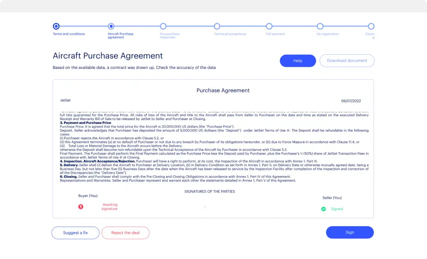Image resolution: width=427 pixels, height=259 pixels.
Task: Click the Purchase Agreement document heading
Action: 223,90
